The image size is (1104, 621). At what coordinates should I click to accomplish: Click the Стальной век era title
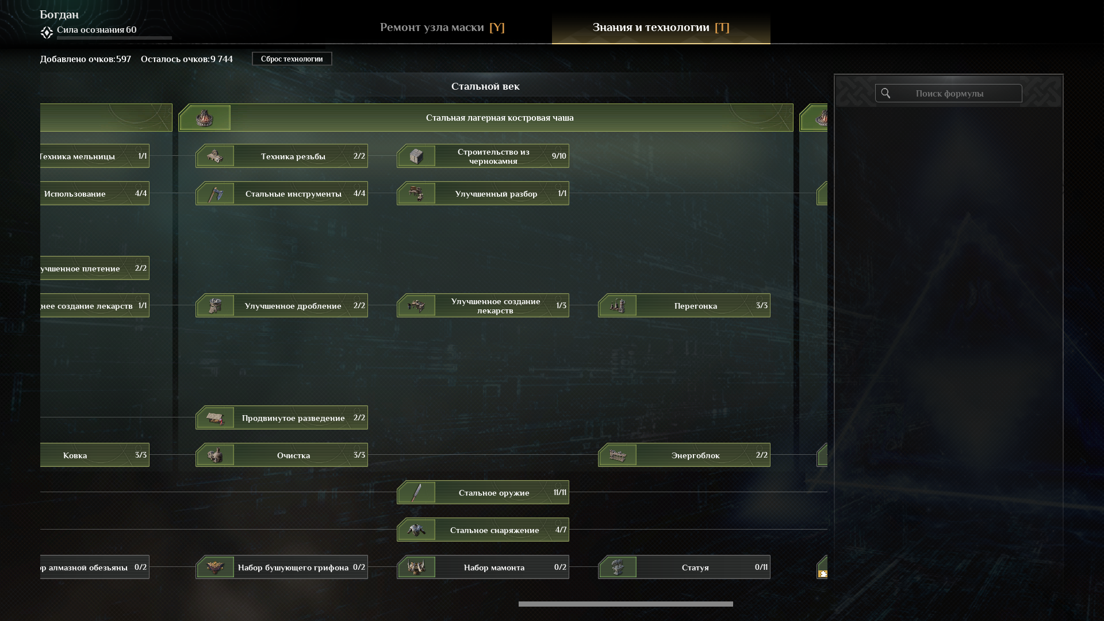485,86
